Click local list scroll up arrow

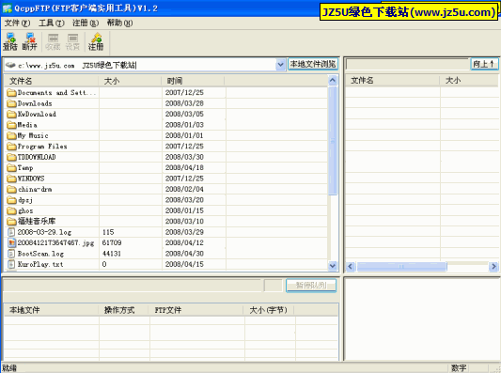point(333,80)
